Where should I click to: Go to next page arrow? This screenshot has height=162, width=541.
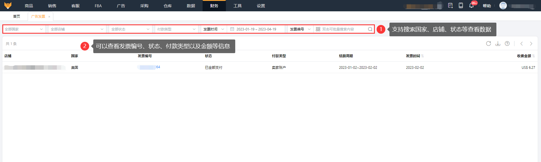tap(531, 44)
